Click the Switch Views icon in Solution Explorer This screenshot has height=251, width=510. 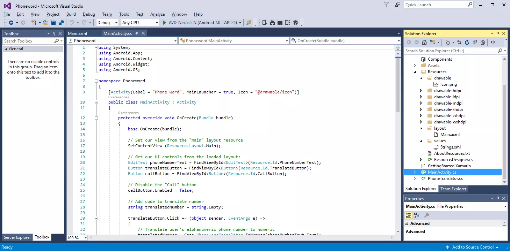click(x=432, y=42)
